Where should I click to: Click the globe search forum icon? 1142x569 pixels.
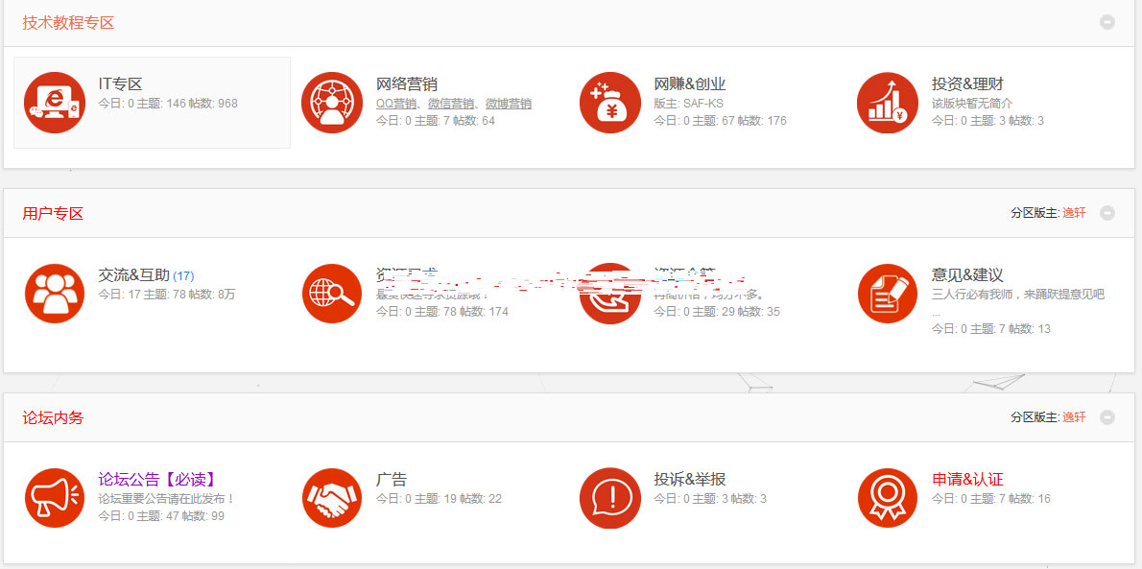(332, 294)
